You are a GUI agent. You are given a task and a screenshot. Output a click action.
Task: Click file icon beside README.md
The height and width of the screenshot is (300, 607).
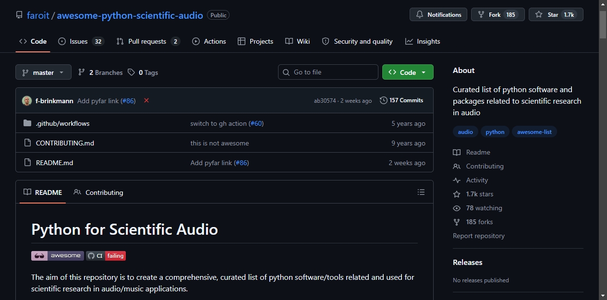27,163
